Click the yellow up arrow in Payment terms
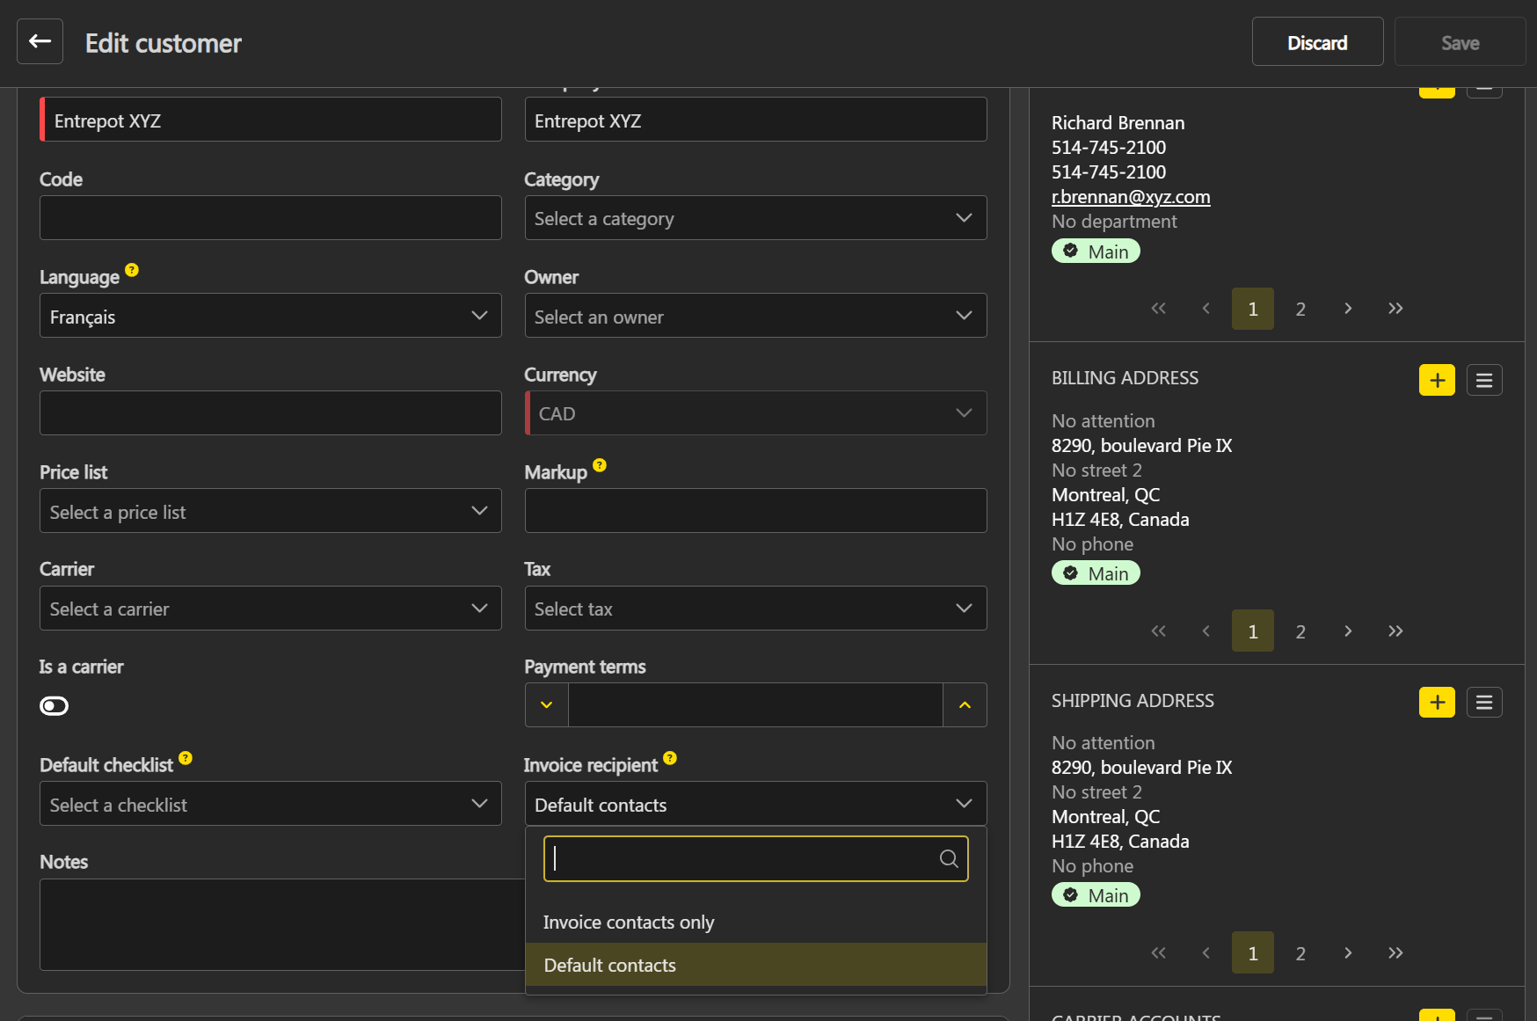This screenshot has height=1021, width=1537. click(965, 705)
